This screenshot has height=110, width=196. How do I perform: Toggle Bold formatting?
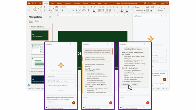tap(62, 10)
